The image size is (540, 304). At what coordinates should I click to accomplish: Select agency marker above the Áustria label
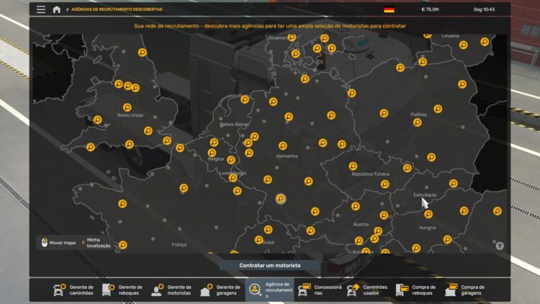[x=356, y=207]
